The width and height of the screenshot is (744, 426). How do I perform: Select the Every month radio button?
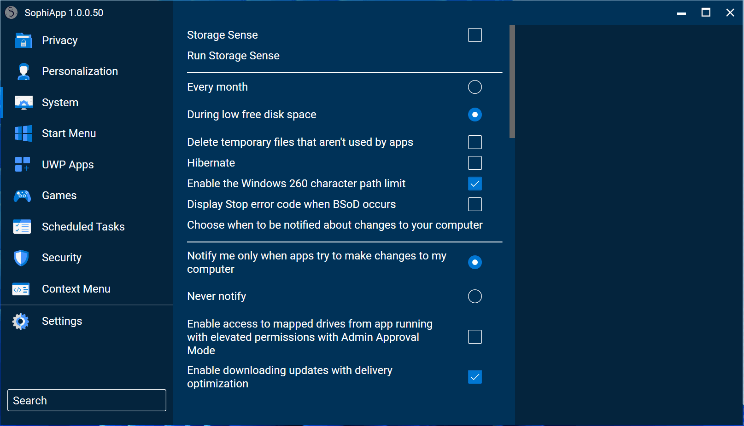tap(475, 87)
